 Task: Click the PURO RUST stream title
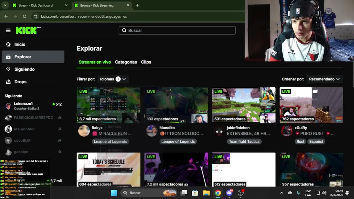[x=315, y=133]
